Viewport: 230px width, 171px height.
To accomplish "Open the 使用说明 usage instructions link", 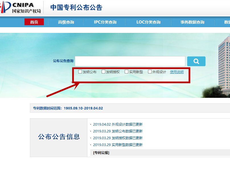I will click(x=177, y=72).
